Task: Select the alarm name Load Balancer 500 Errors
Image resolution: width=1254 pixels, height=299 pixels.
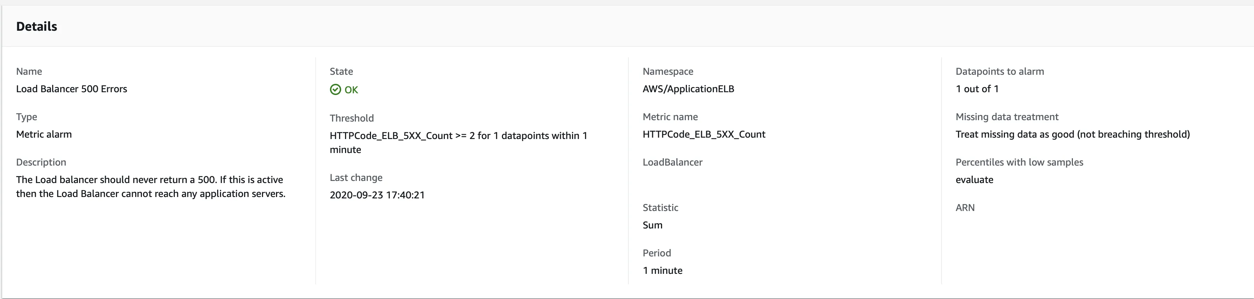Action: (x=71, y=89)
